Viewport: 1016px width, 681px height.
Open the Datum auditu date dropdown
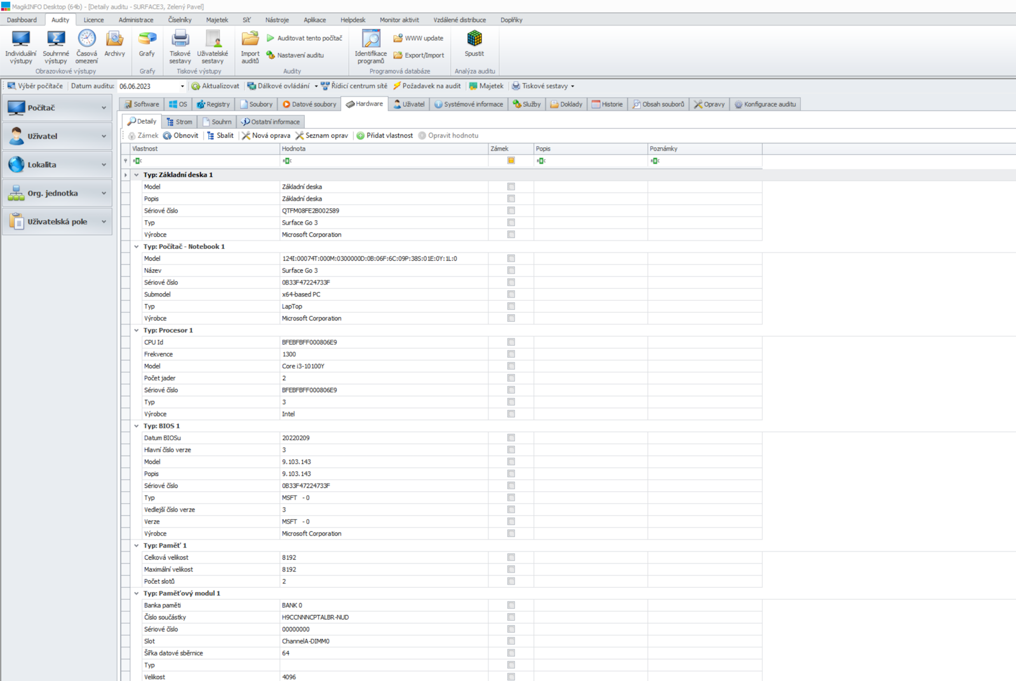182,86
